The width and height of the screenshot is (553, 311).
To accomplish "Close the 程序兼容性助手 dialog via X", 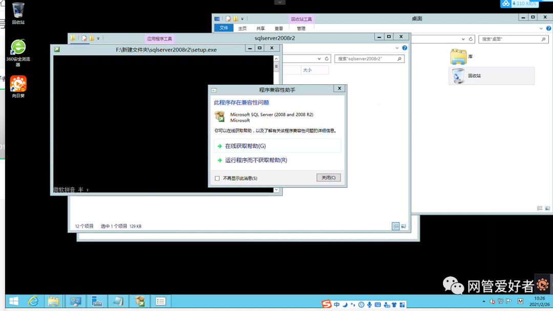I will tap(339, 88).
